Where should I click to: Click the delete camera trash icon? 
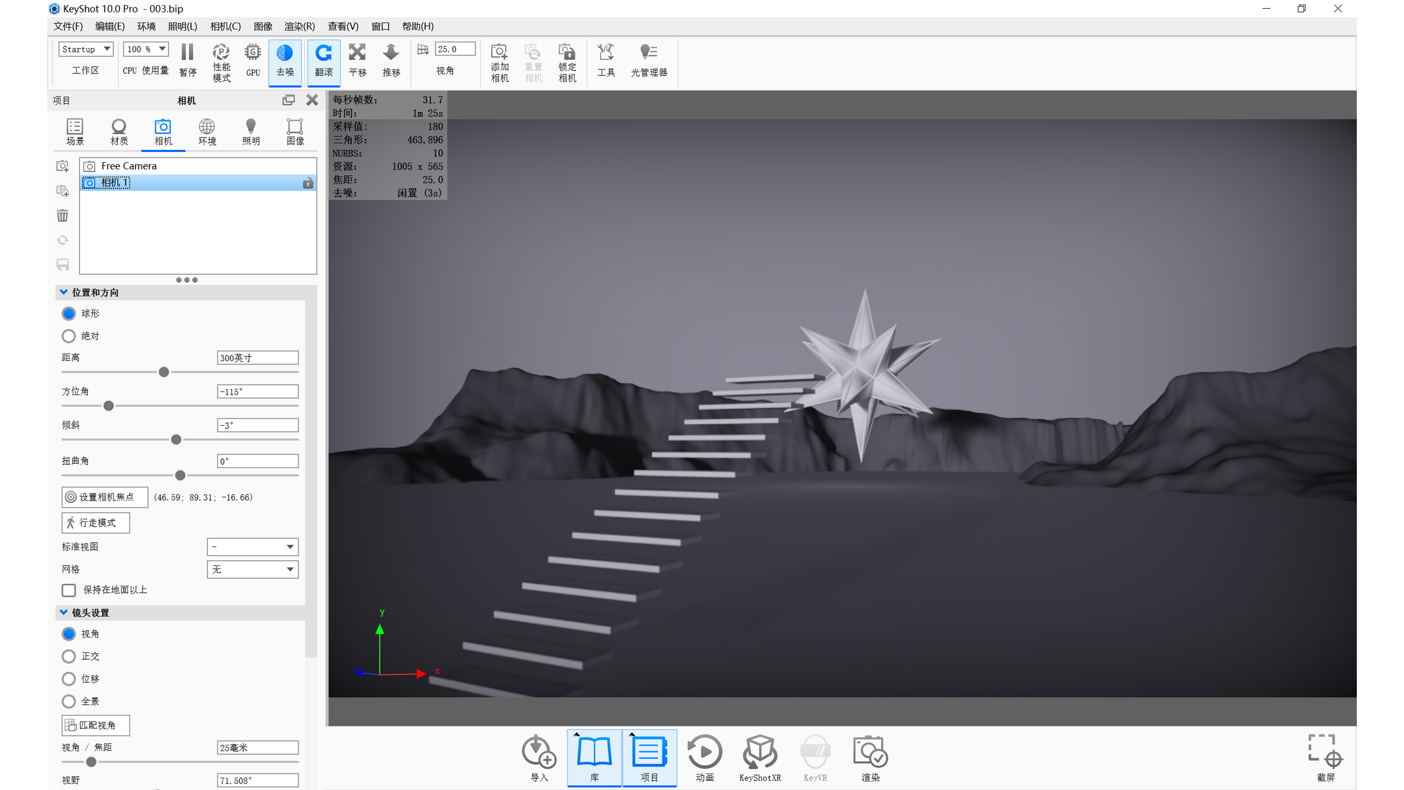62,215
